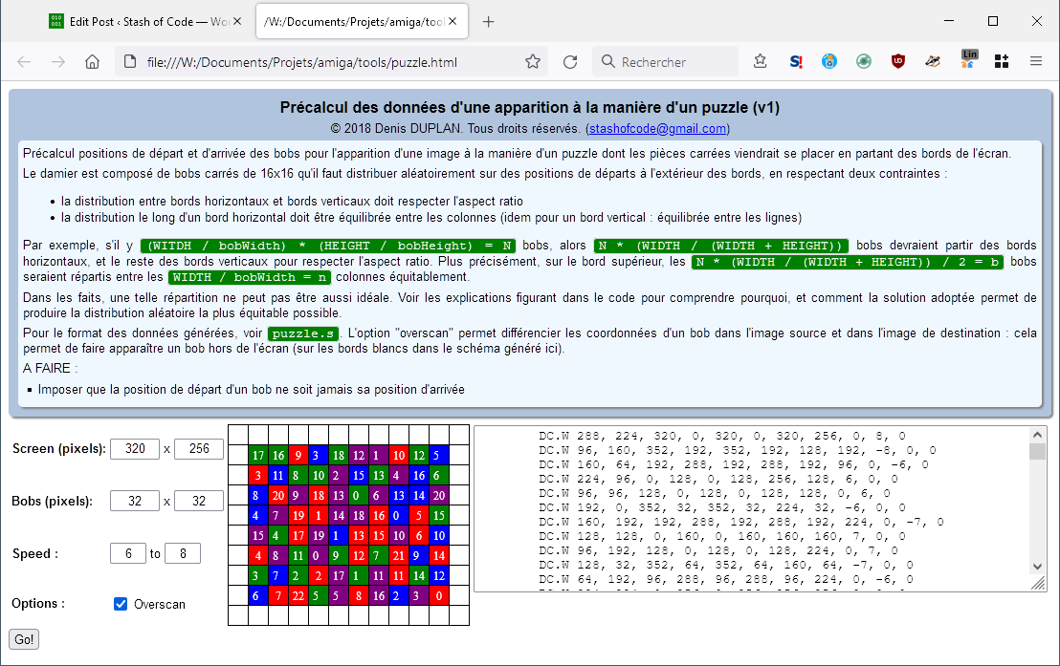Click the grid cell numbered 21
Image resolution: width=1060 pixels, height=666 pixels.
pos(399,556)
